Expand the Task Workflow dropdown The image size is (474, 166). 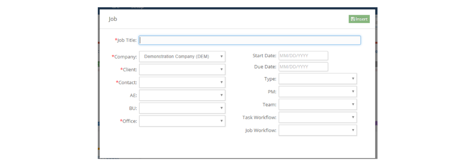[x=318, y=117]
